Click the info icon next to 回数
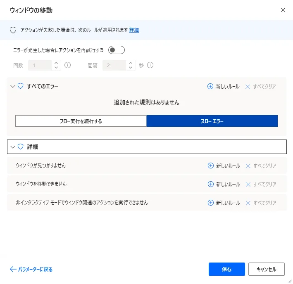 pos(68,65)
